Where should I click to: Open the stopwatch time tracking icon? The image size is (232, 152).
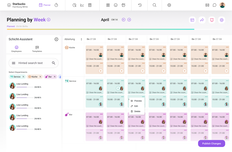(56, 5)
